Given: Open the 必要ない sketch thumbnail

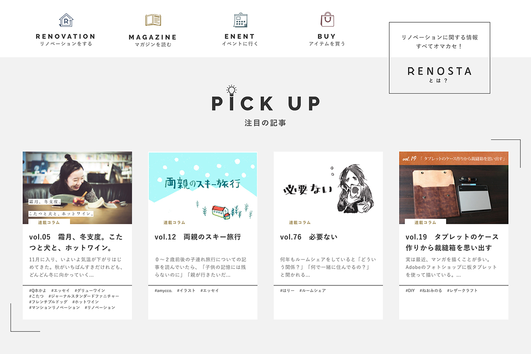Looking at the screenshot, I should 328,188.
